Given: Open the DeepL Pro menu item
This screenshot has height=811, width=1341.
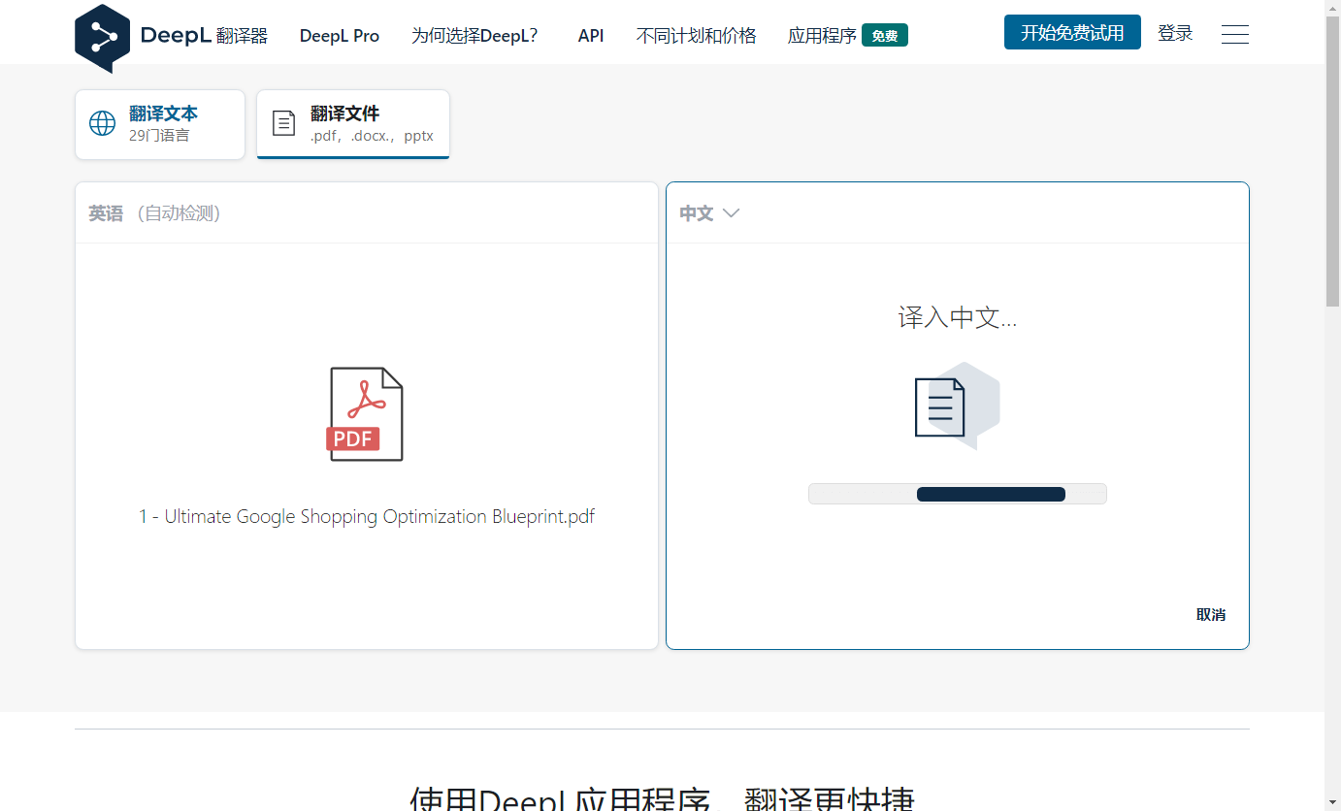Looking at the screenshot, I should coord(340,36).
